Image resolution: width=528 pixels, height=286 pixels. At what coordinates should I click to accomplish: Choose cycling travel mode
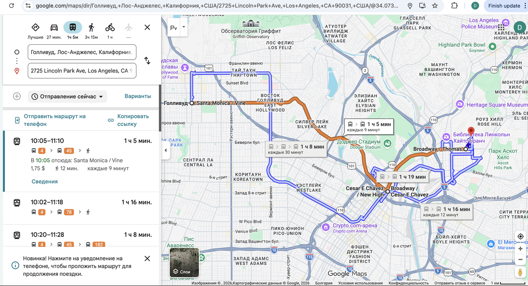coord(110,28)
